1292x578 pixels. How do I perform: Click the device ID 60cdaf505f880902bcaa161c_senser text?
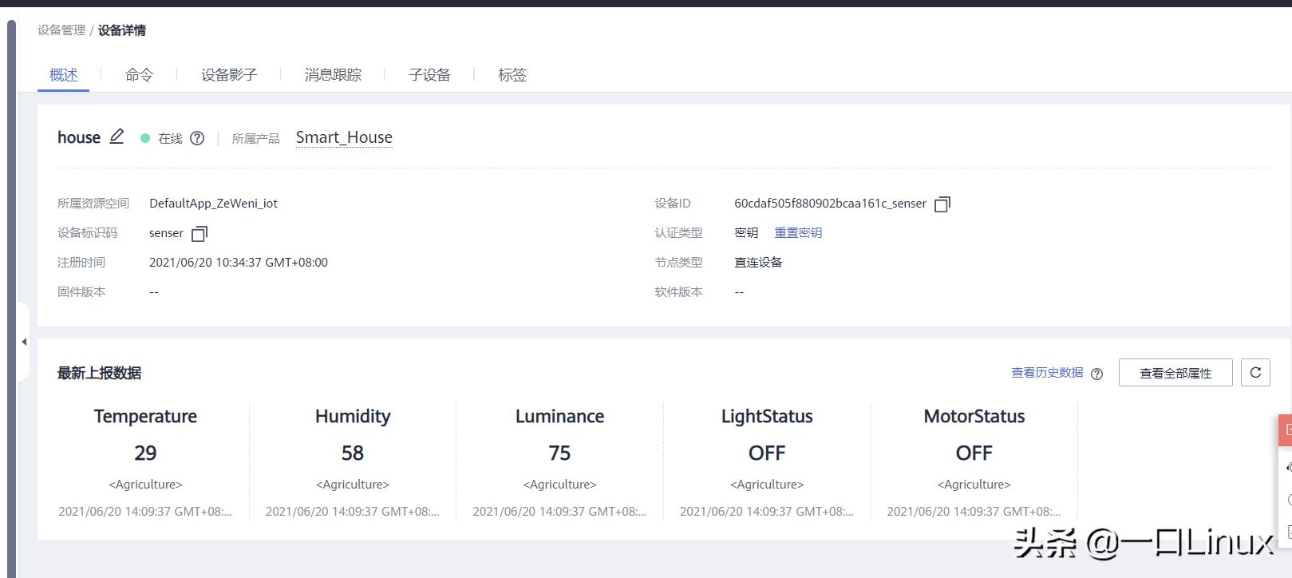click(x=830, y=204)
